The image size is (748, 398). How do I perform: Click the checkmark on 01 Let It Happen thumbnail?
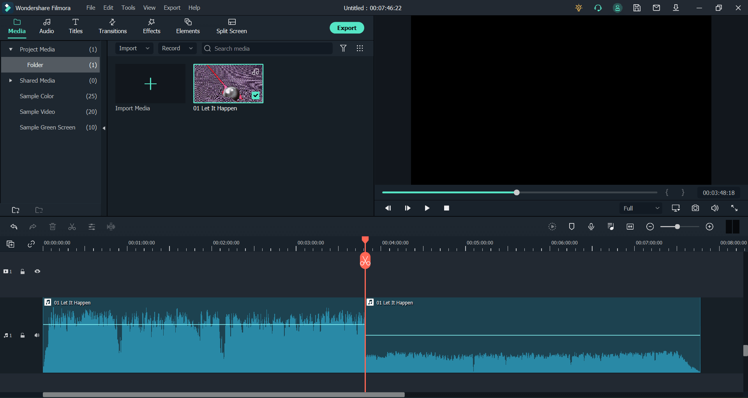pos(256,95)
